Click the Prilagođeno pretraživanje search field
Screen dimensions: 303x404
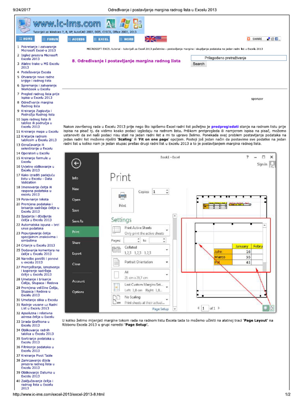[x=239, y=58]
